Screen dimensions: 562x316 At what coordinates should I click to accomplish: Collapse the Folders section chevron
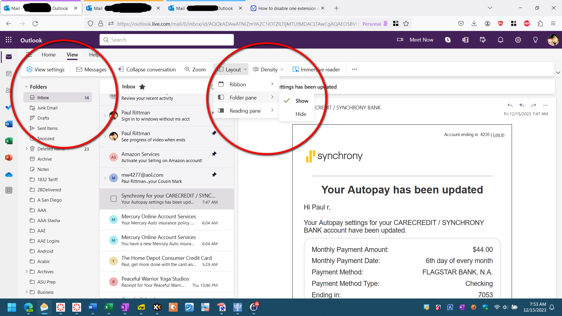point(26,87)
